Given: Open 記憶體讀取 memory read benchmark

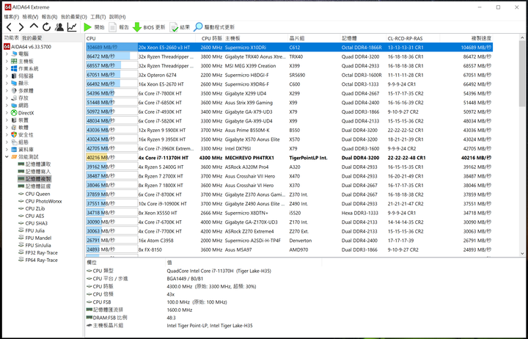Looking at the screenshot, I should pos(34,164).
